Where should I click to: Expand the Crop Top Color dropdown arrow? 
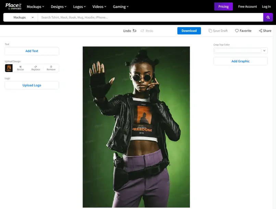click(x=264, y=51)
